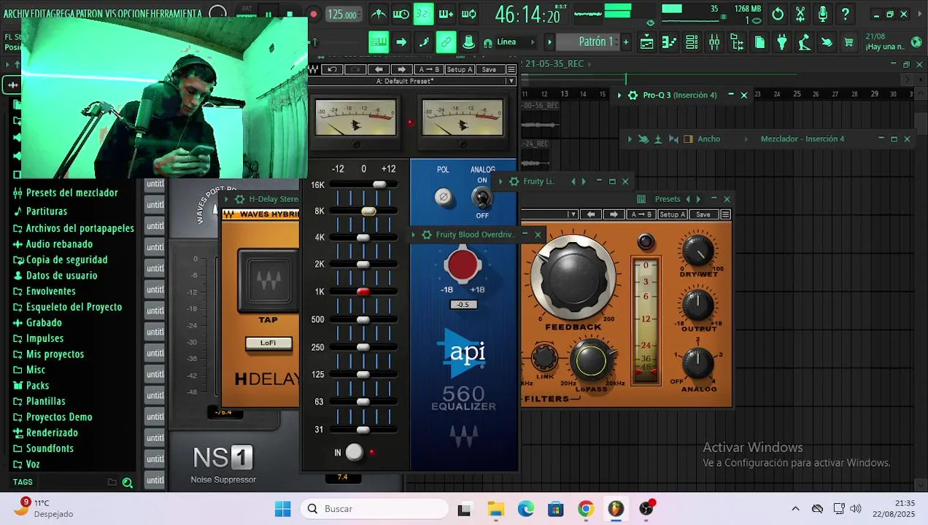The image size is (928, 525).
Task: Open H-Delay preset dropdown arrow
Action: [x=573, y=214]
